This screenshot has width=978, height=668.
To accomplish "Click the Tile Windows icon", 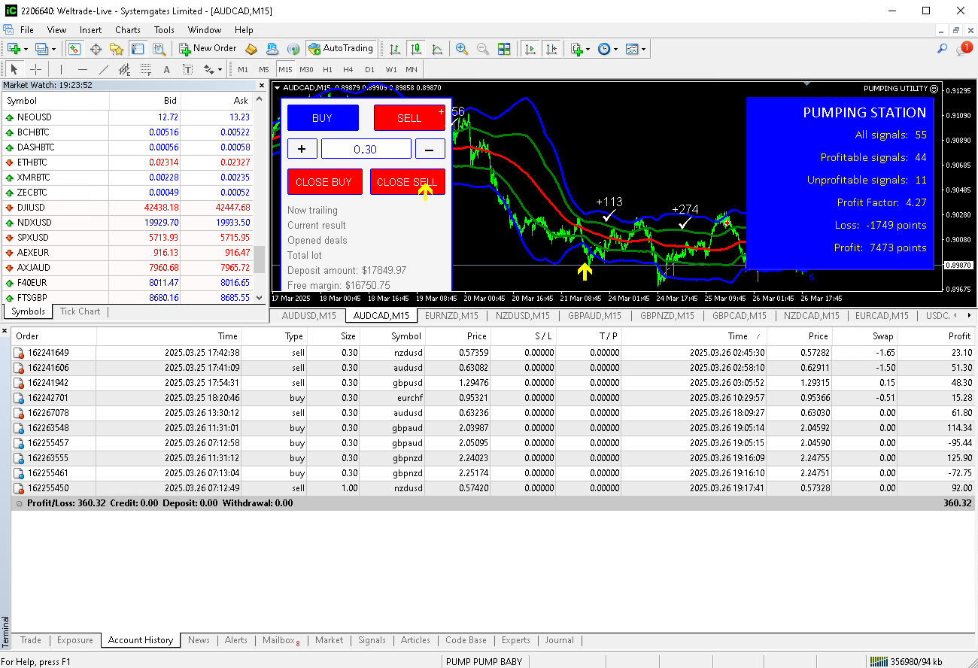I will point(504,49).
